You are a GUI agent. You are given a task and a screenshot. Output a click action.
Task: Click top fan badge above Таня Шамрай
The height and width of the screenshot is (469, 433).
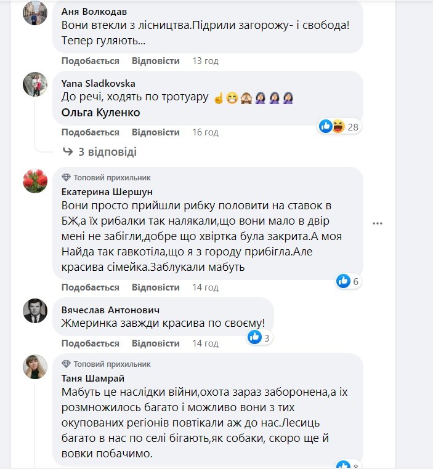tap(67, 364)
